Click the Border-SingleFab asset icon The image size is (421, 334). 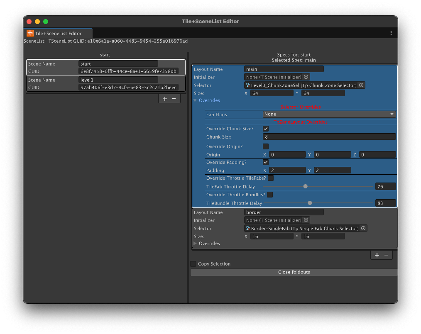click(248, 228)
